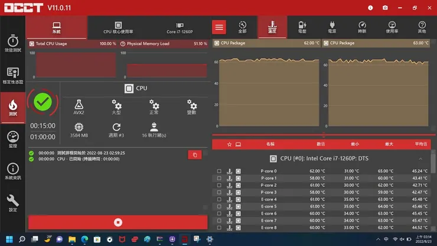Viewport: 437px width, 246px height.
Task: Open the Benchmark section in the sidebar
Action: point(13,44)
